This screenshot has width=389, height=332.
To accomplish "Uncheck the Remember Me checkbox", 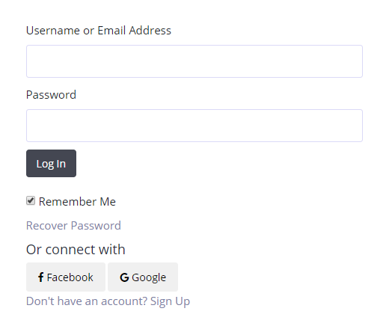I will pyautogui.click(x=31, y=200).
